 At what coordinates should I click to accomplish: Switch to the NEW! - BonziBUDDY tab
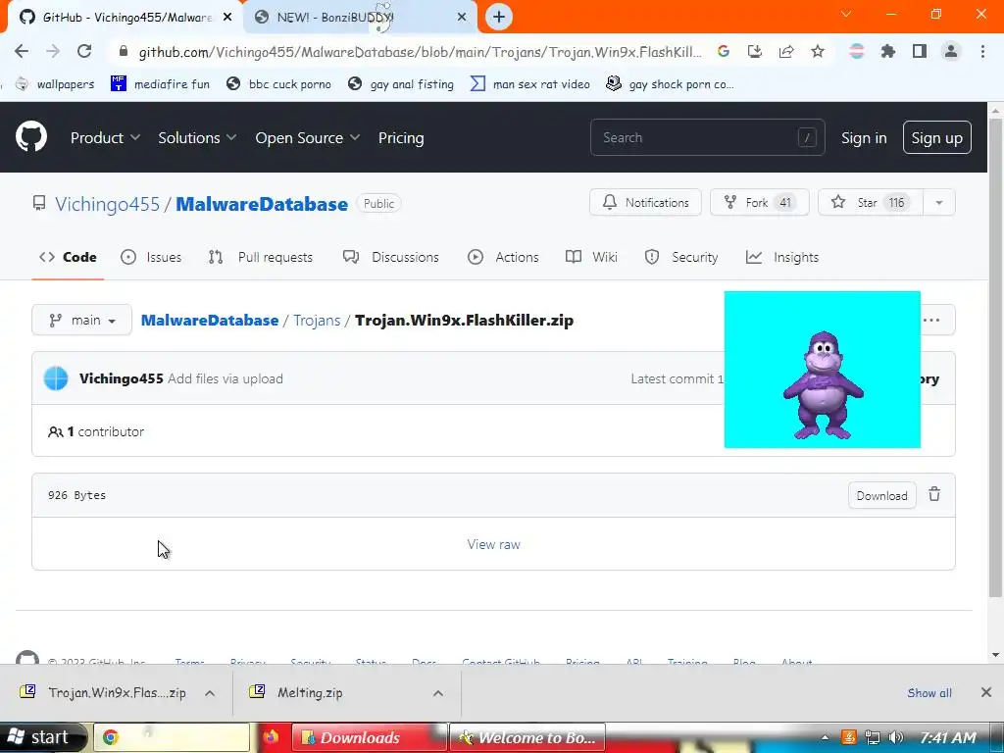361,18
